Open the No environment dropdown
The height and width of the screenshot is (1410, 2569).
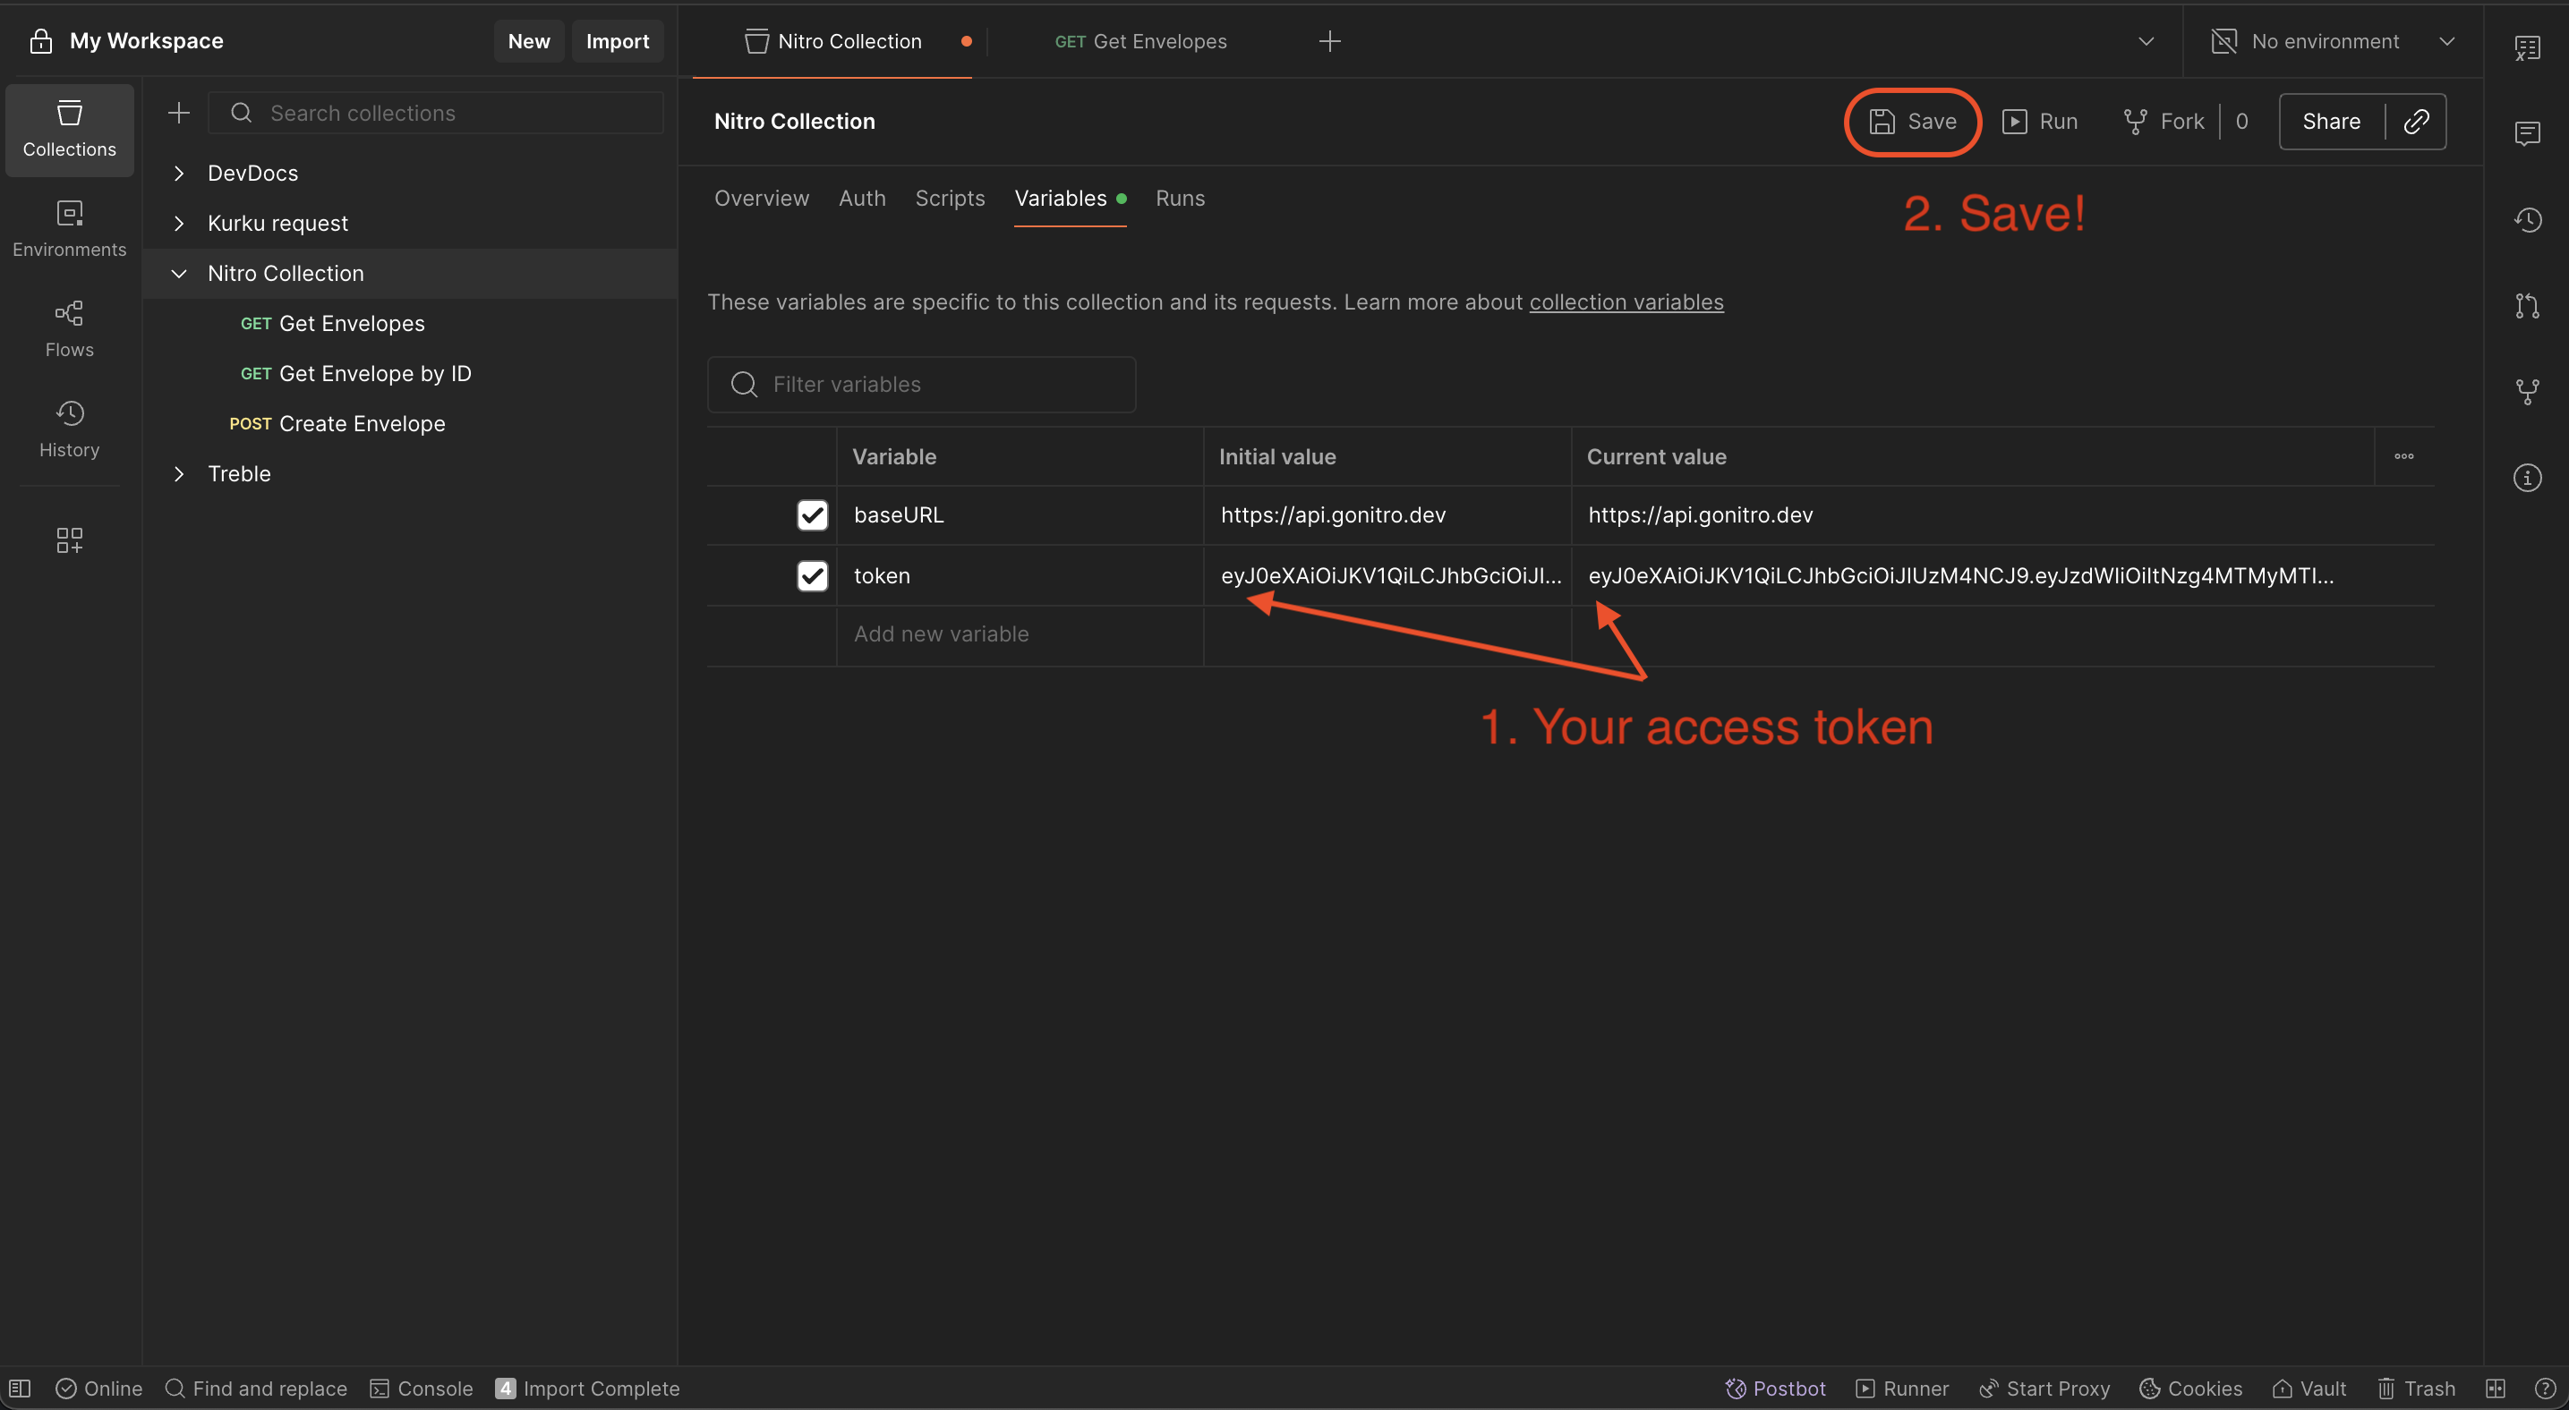(x=2334, y=41)
